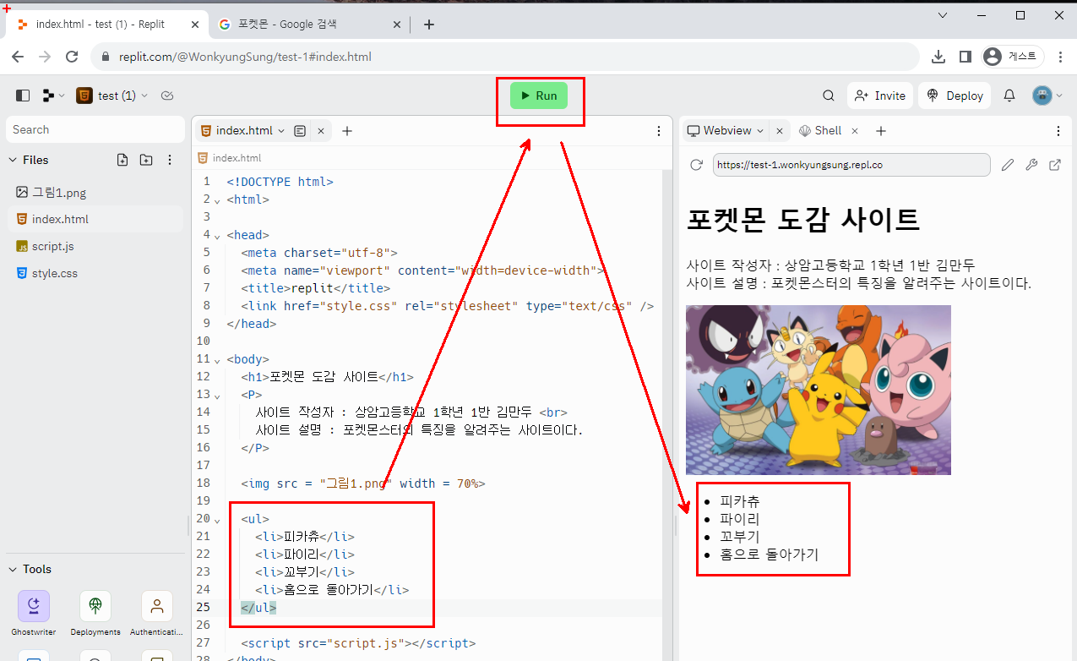Open the test (1) project name dropdown
Viewport: 1077px width, 661px height.
point(112,96)
